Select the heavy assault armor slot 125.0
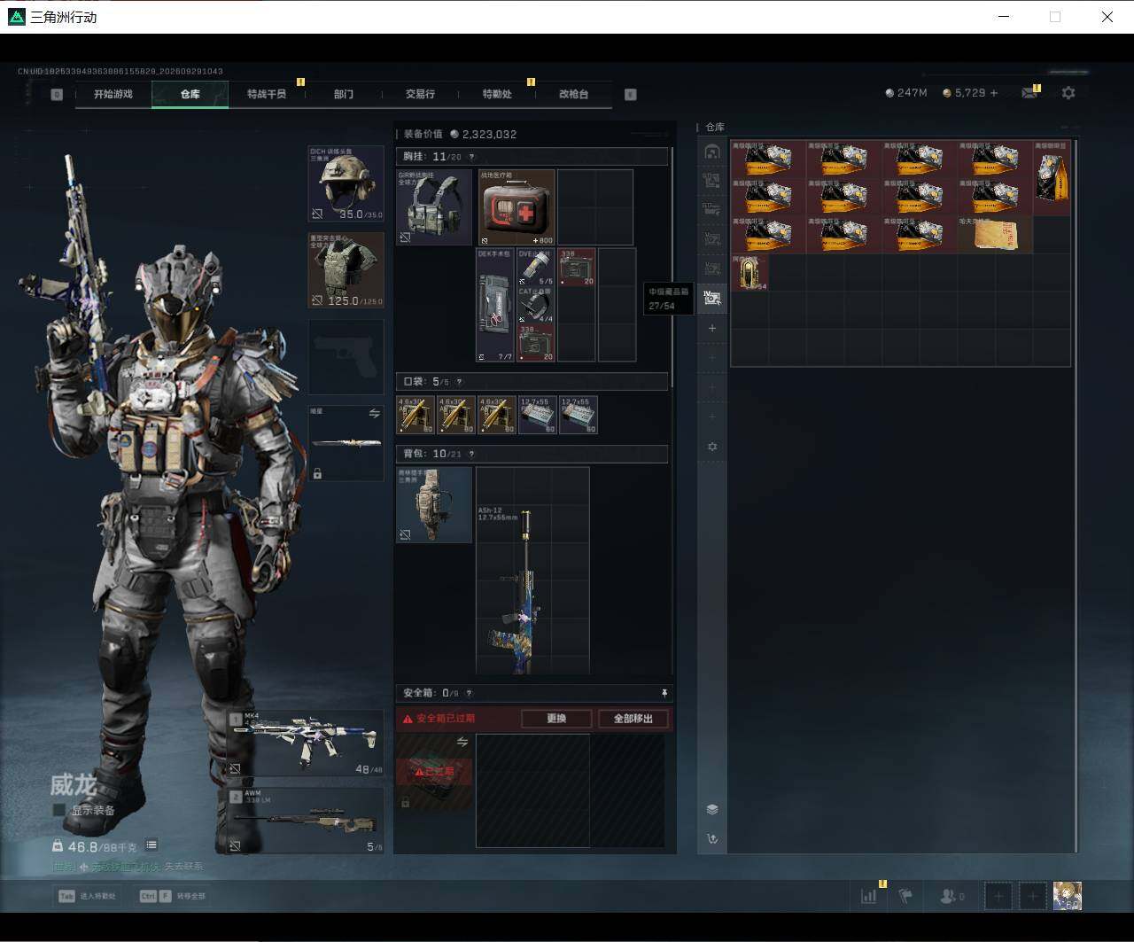The image size is (1134, 942). [346, 270]
